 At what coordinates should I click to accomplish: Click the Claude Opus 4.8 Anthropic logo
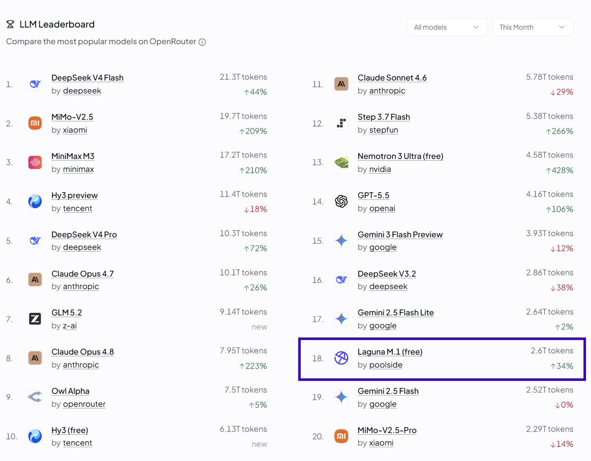tap(35, 358)
